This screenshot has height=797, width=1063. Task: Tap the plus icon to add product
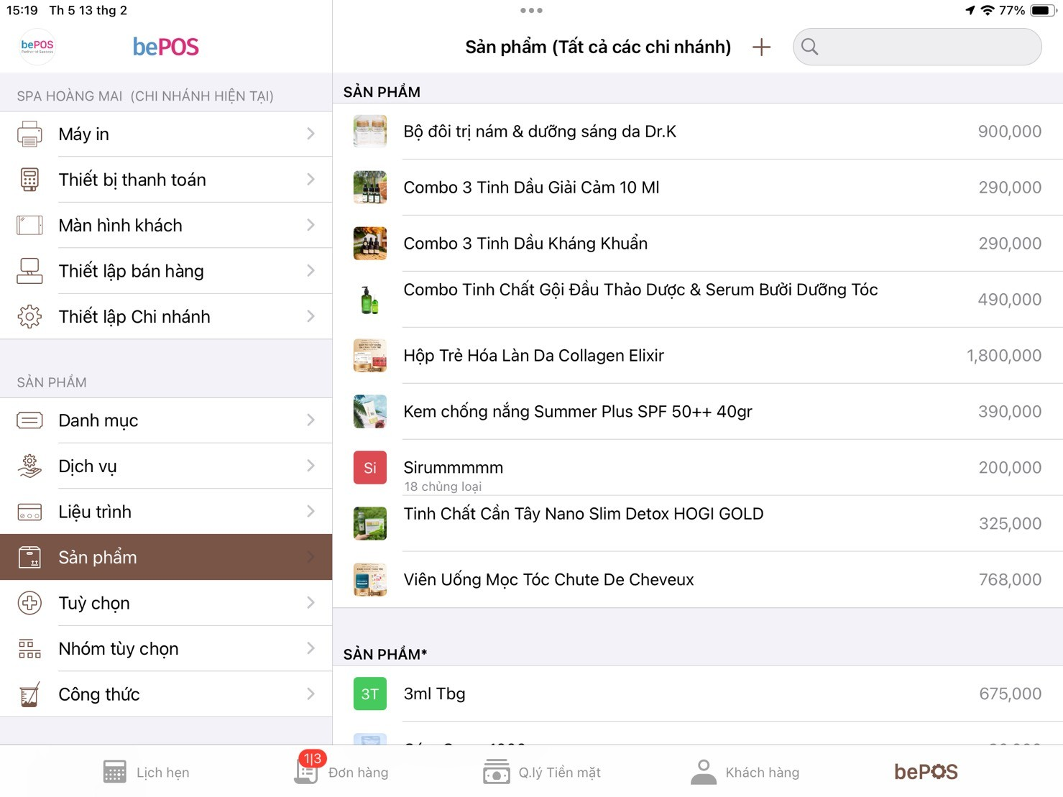pos(761,47)
